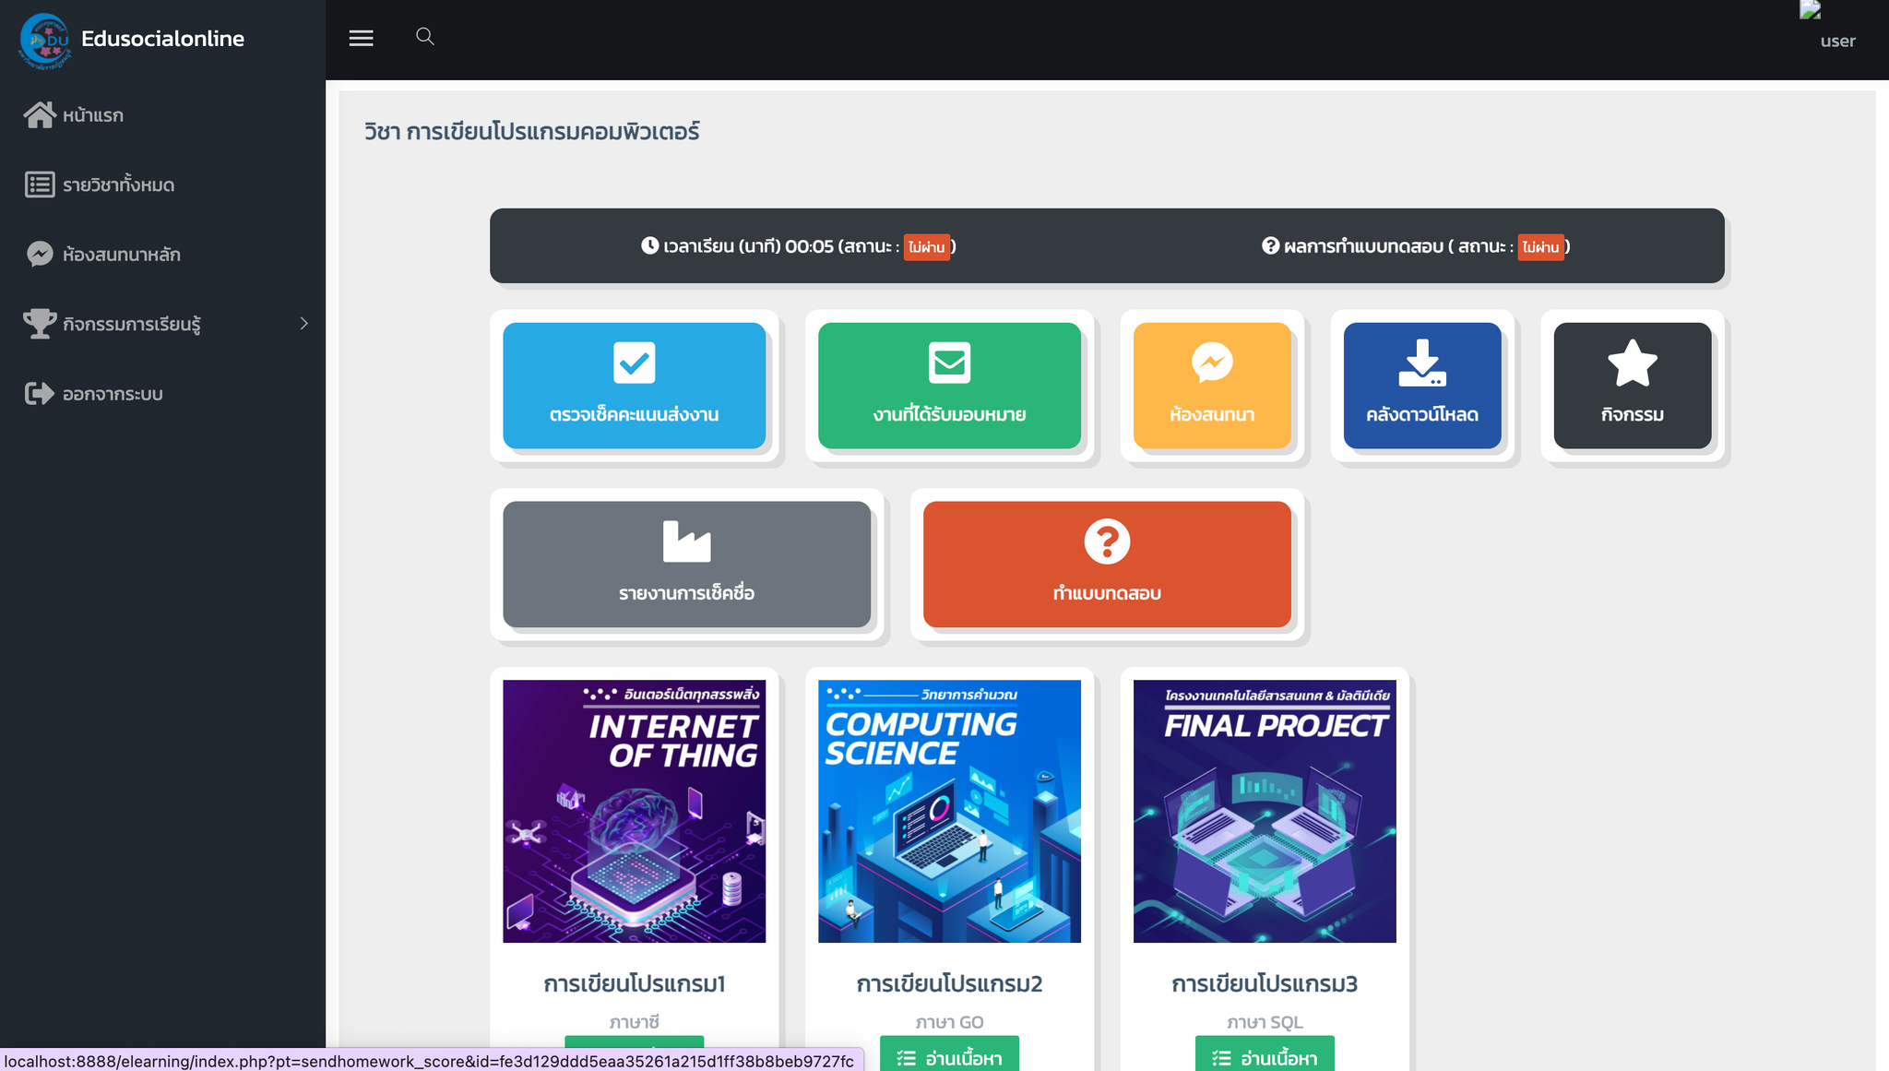Click the Edusocialonline logo
Image resolution: width=1889 pixels, height=1071 pixels.
tap(44, 41)
